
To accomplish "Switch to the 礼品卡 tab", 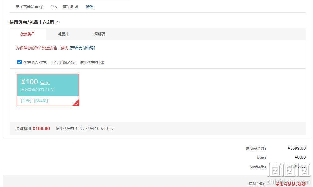I will (x=63, y=34).
